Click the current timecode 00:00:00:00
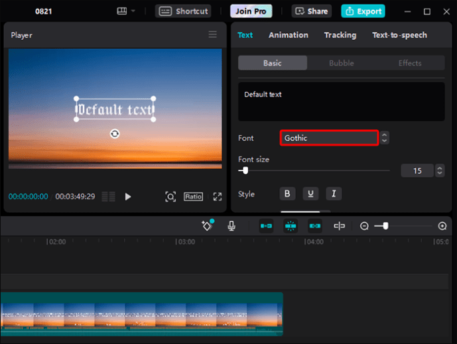457x344 pixels. click(29, 197)
